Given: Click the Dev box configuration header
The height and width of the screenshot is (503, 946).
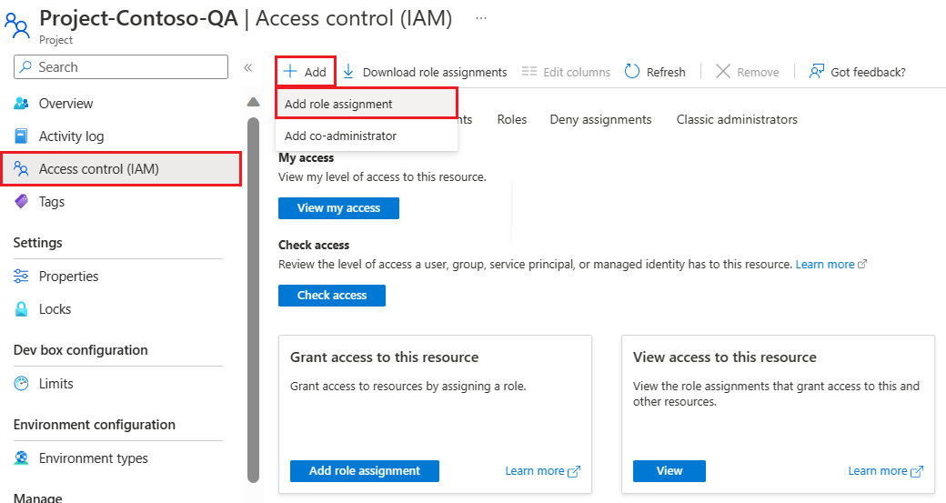Looking at the screenshot, I should click(x=80, y=350).
